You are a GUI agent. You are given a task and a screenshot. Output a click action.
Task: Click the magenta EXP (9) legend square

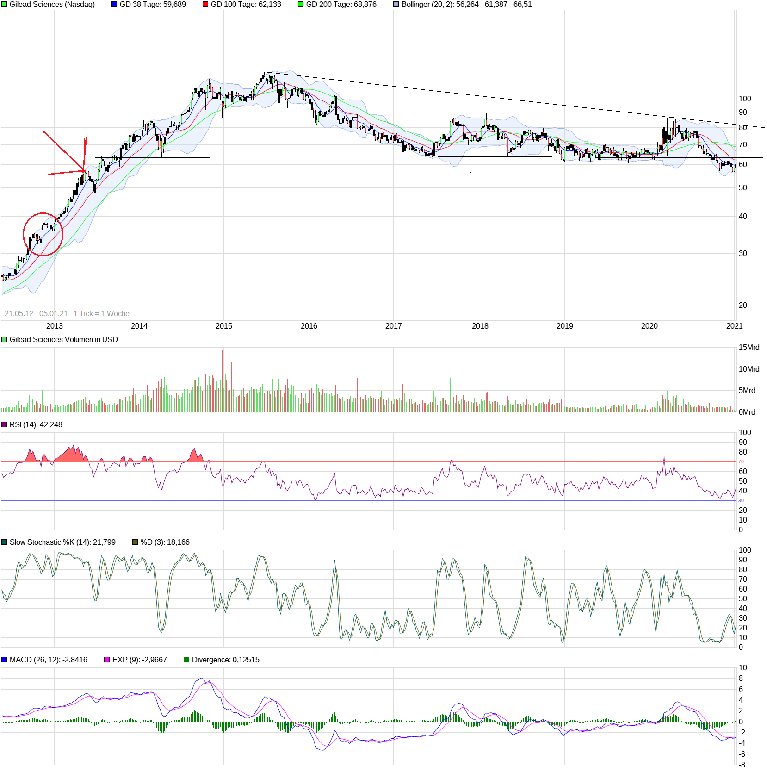point(107,660)
